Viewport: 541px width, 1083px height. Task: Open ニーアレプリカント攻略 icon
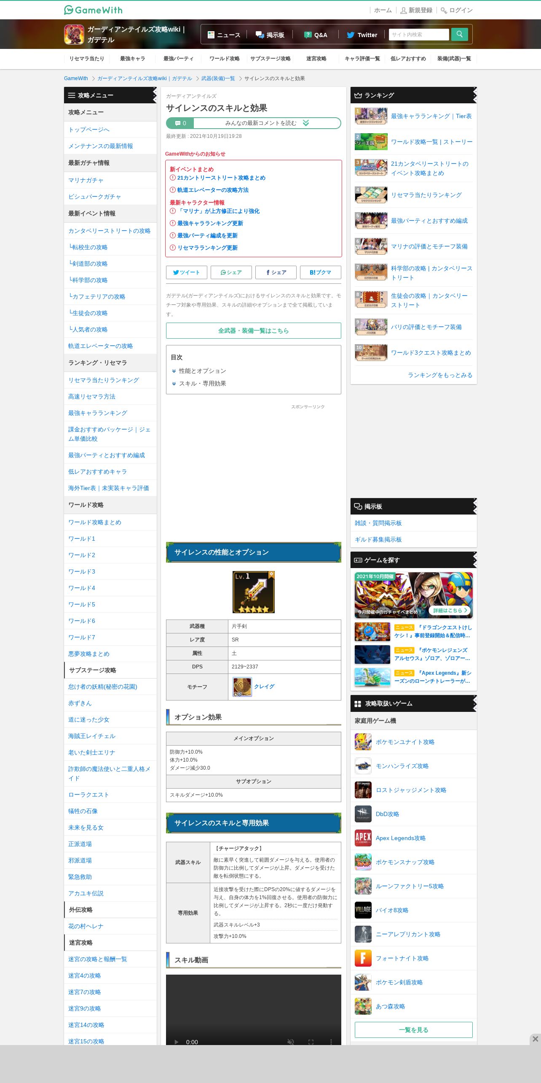pos(363,934)
